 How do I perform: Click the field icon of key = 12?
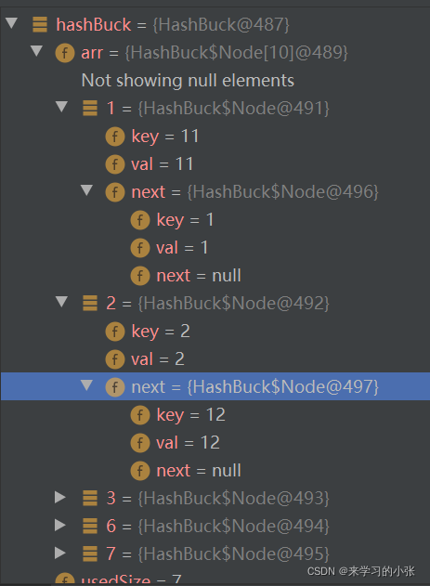coord(140,415)
